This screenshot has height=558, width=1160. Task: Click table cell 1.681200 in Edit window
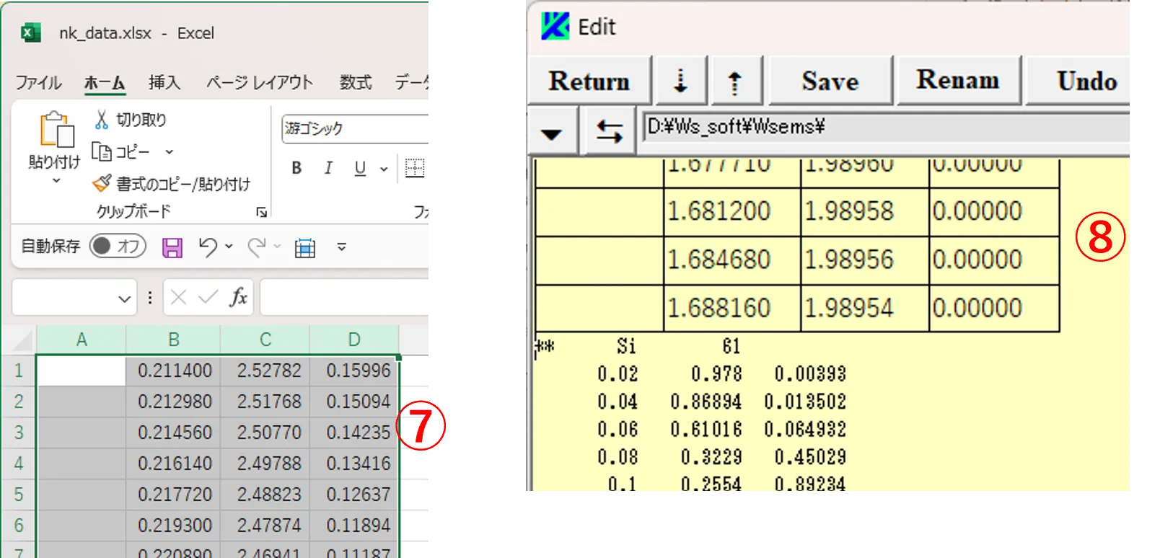click(x=731, y=212)
